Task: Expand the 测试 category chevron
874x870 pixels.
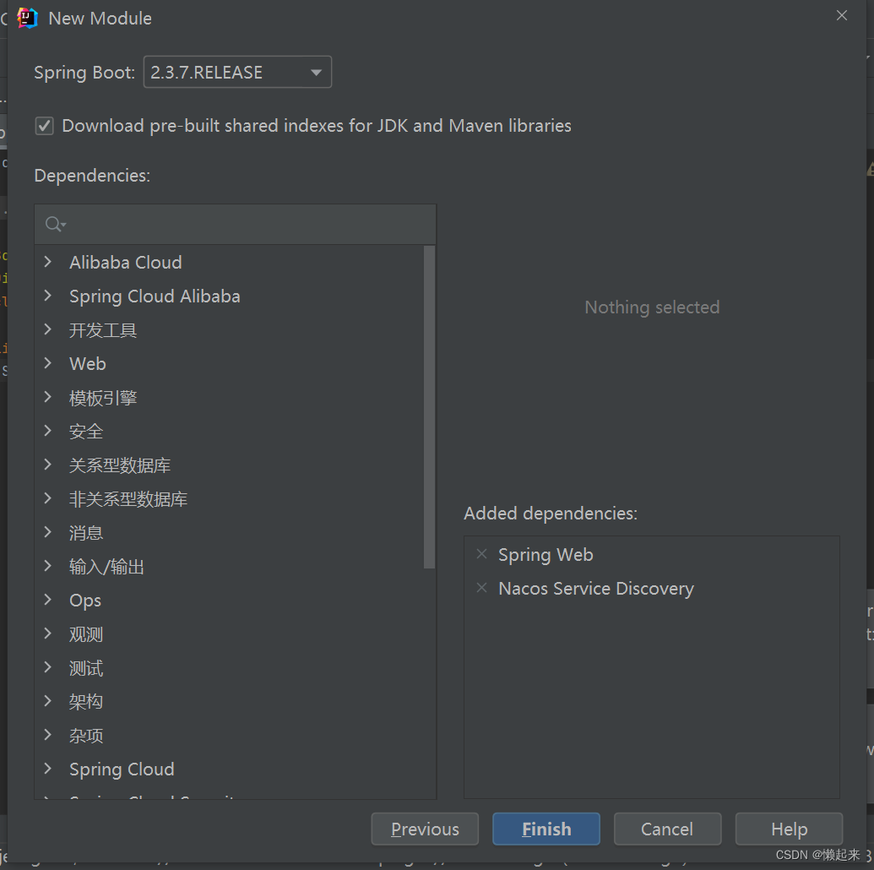Action: pos(48,667)
